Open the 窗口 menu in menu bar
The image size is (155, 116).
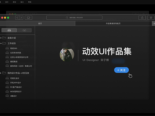click(22, 2)
